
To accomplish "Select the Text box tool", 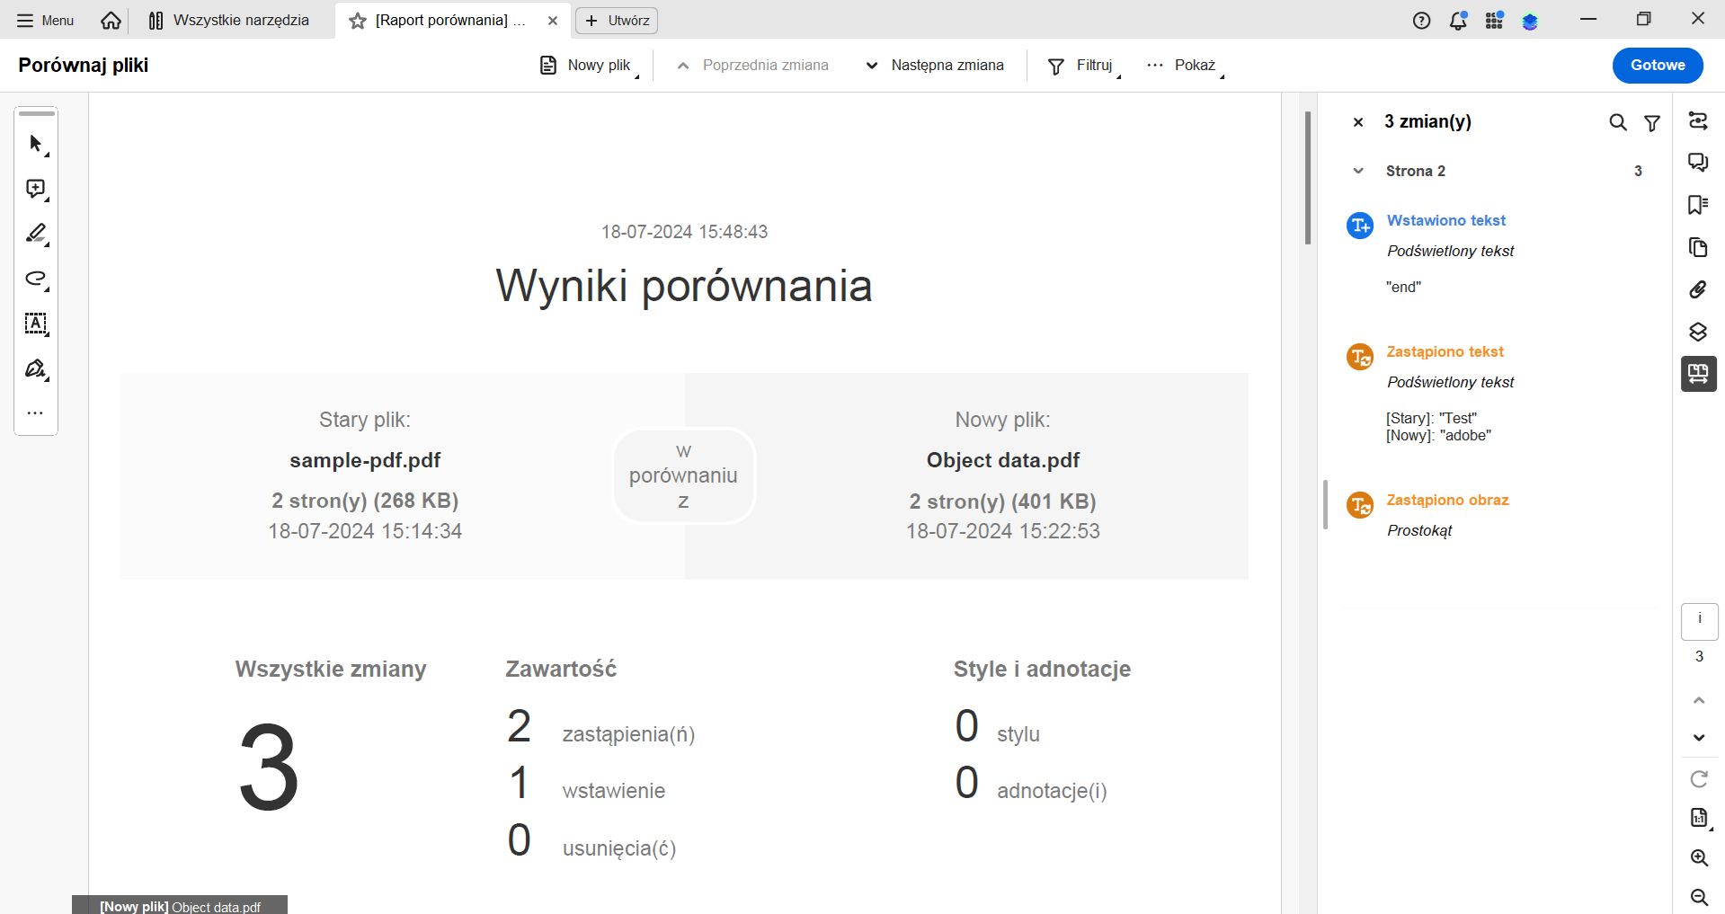I will click(36, 324).
